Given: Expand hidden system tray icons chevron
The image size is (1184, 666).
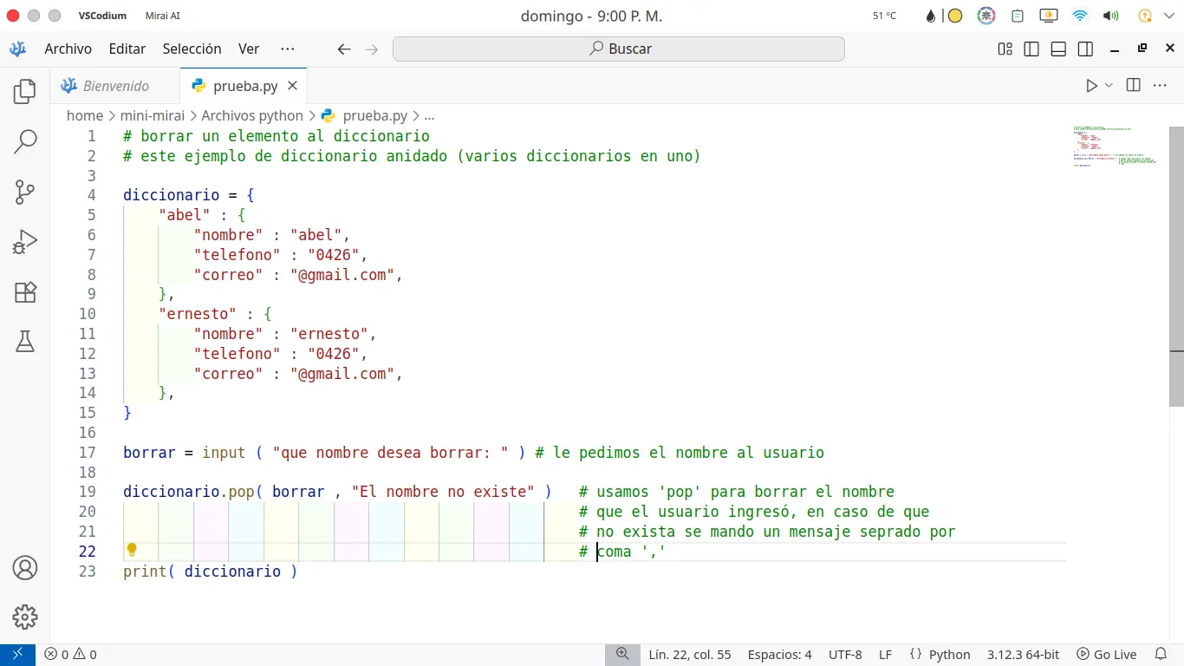Looking at the screenshot, I should 1169,16.
